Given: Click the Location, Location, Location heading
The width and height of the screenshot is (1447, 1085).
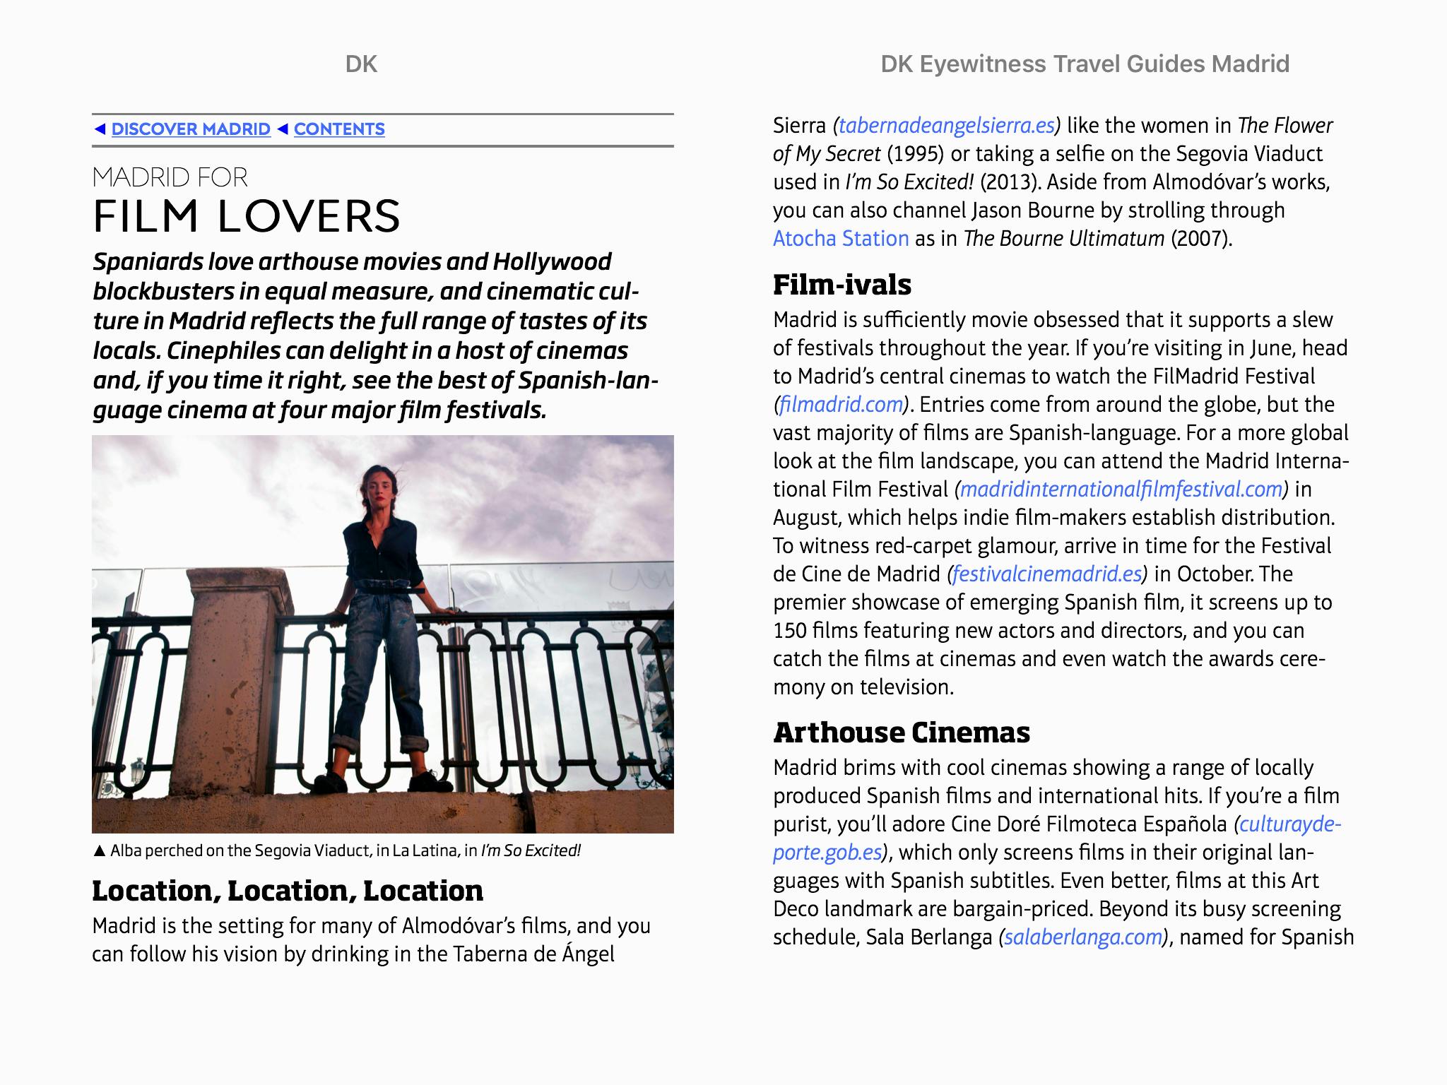Looking at the screenshot, I should coord(288,891).
